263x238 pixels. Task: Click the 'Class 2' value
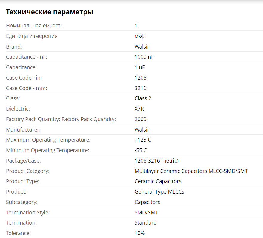(x=143, y=98)
